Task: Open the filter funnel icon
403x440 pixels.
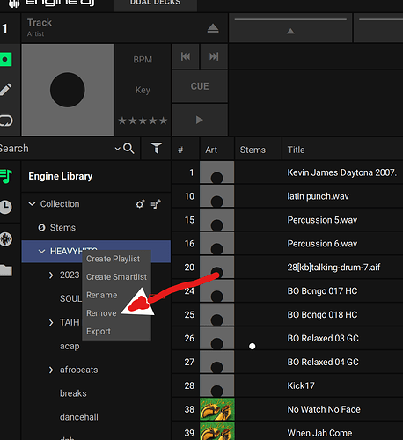Action: [x=157, y=148]
